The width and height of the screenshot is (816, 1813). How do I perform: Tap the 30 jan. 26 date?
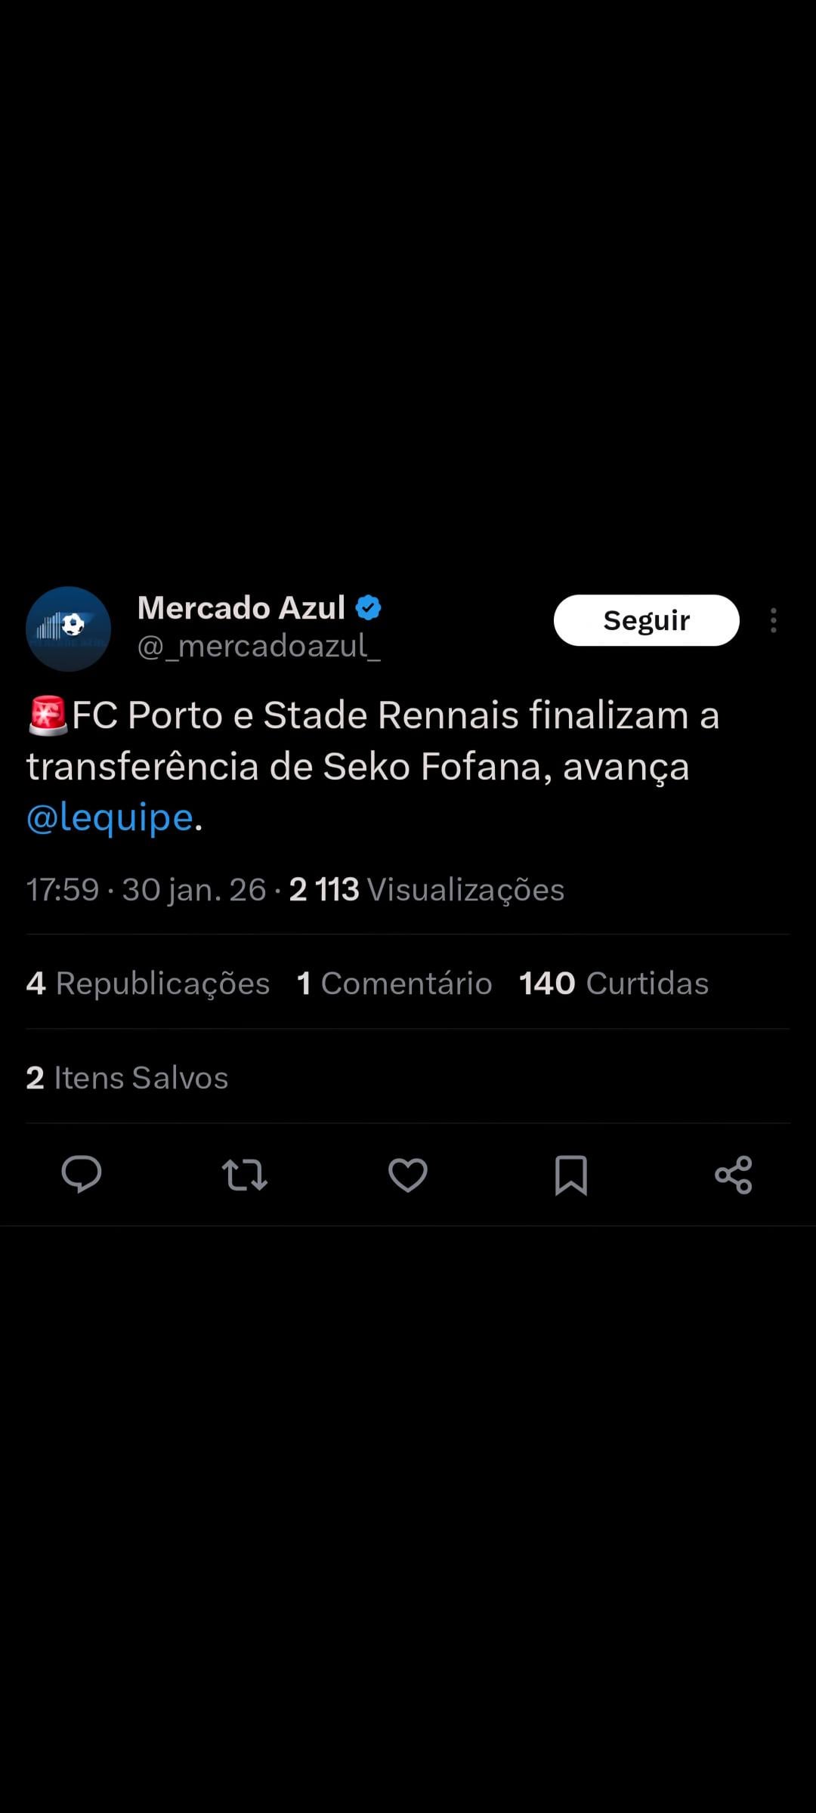click(x=194, y=890)
